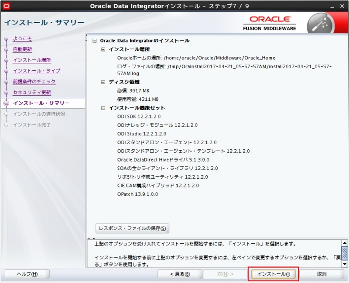Click the greyed-out 次 button

pyautogui.click(x=225, y=274)
